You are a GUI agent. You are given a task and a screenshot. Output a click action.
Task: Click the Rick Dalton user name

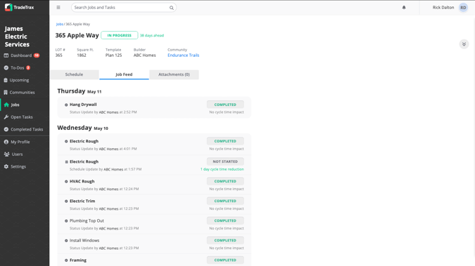coord(443,8)
